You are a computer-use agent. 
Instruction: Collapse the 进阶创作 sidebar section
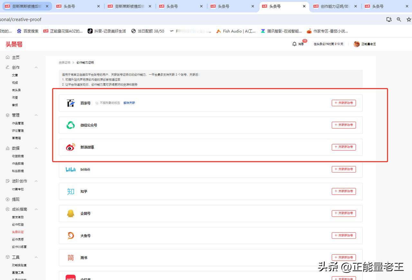point(36,181)
